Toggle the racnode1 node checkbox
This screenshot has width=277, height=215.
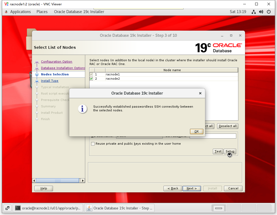[91, 74]
